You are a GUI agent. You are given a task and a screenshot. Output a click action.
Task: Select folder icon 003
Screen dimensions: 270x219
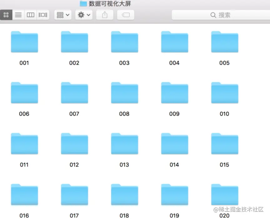click(x=125, y=42)
